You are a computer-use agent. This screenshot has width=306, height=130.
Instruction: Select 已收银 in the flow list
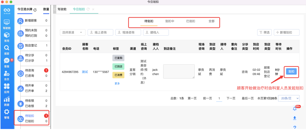(x=30, y=106)
